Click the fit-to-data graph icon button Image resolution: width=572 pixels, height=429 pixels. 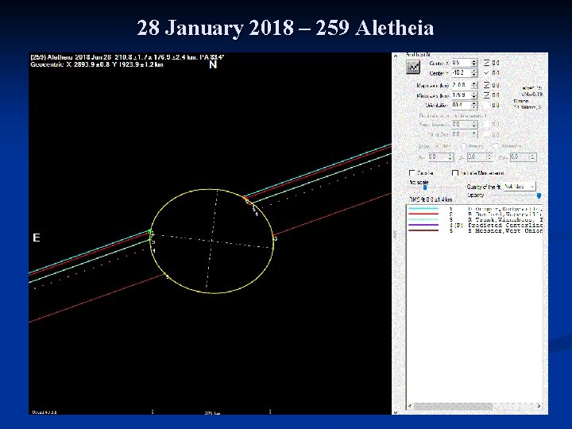(413, 67)
